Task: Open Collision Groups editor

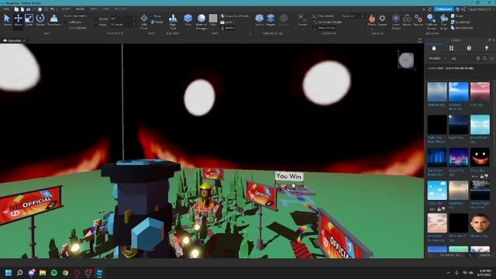Action: pyautogui.click(x=431, y=21)
